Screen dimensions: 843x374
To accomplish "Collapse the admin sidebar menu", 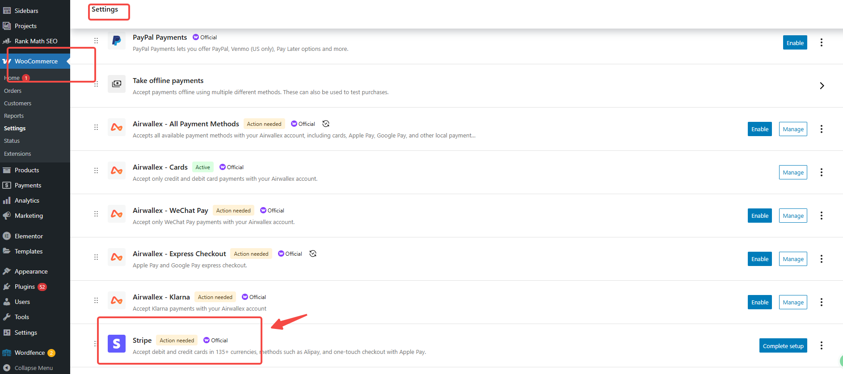I will (x=34, y=368).
